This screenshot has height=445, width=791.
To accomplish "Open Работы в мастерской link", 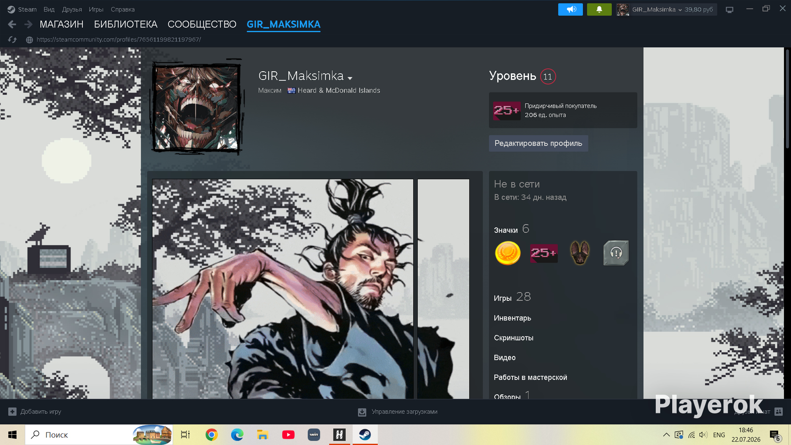I will tap(530, 377).
